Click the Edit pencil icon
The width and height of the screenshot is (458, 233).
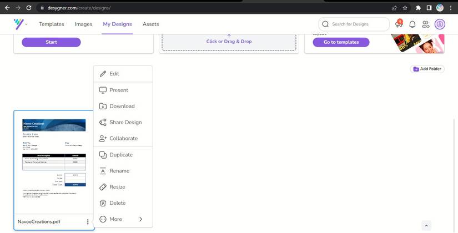103,74
